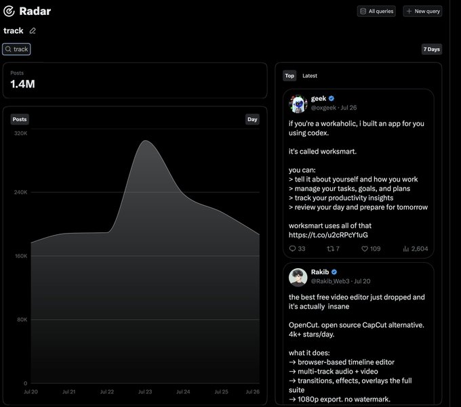Viewport: 461px width, 407px height.
Task: Click the magnifier icon in the track search chip
Action: click(x=9, y=49)
